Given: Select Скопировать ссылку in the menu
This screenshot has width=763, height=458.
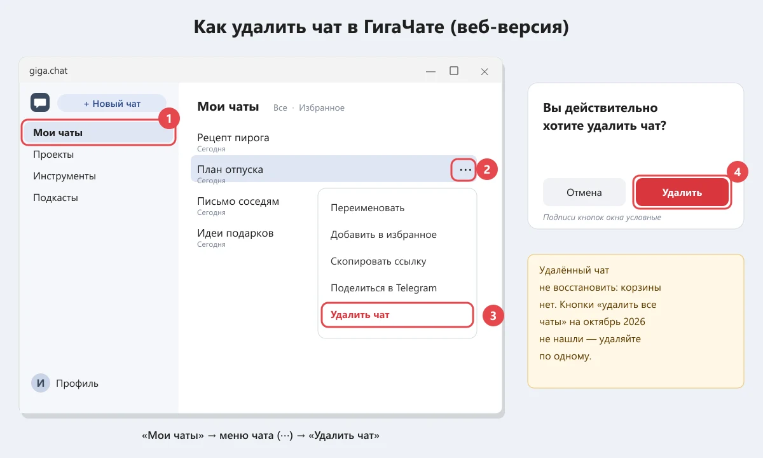Looking at the screenshot, I should (x=378, y=261).
